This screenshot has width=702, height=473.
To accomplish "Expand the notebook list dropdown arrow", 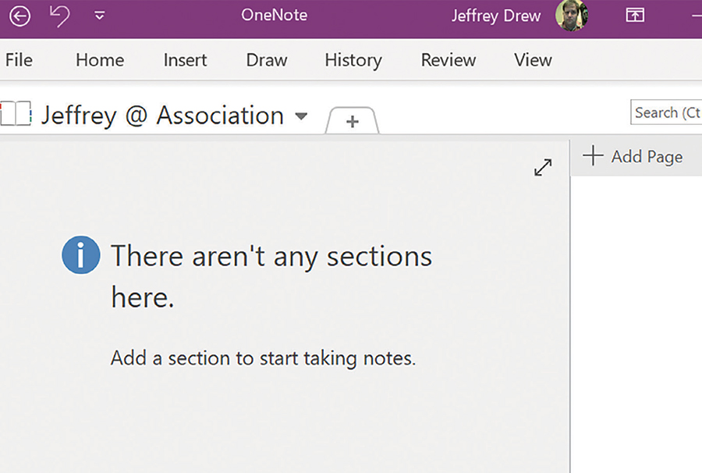I will [301, 117].
